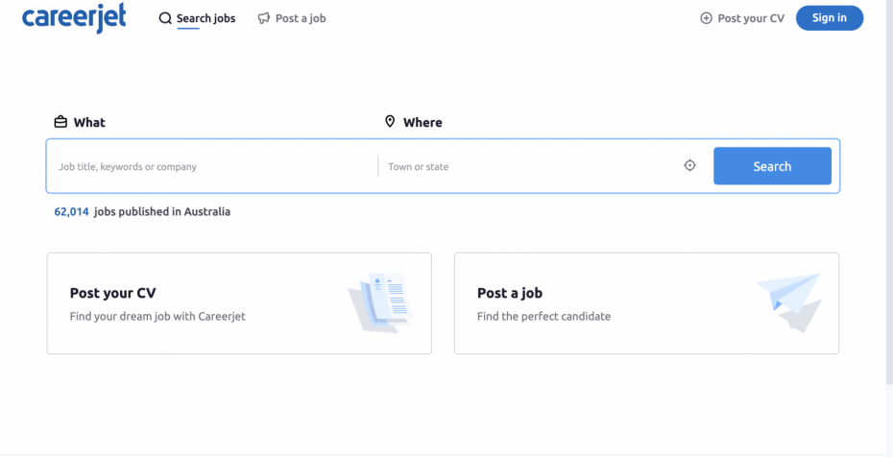Focus the job title keywords field
Image resolution: width=893 pixels, height=457 pixels.
(213, 167)
